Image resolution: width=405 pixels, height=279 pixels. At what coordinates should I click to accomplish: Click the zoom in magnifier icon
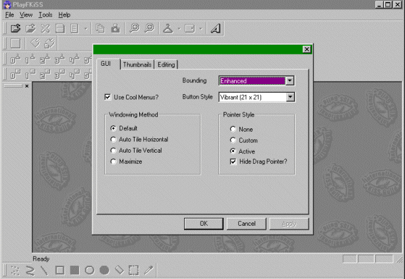click(134, 28)
